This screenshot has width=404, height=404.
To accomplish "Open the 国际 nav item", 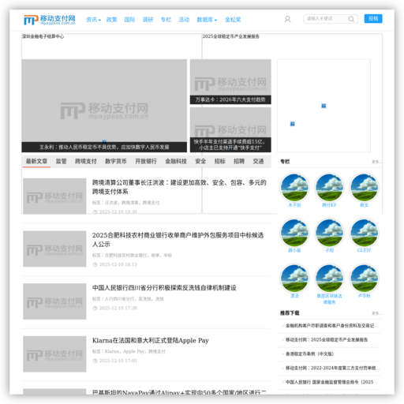I will (129, 20).
